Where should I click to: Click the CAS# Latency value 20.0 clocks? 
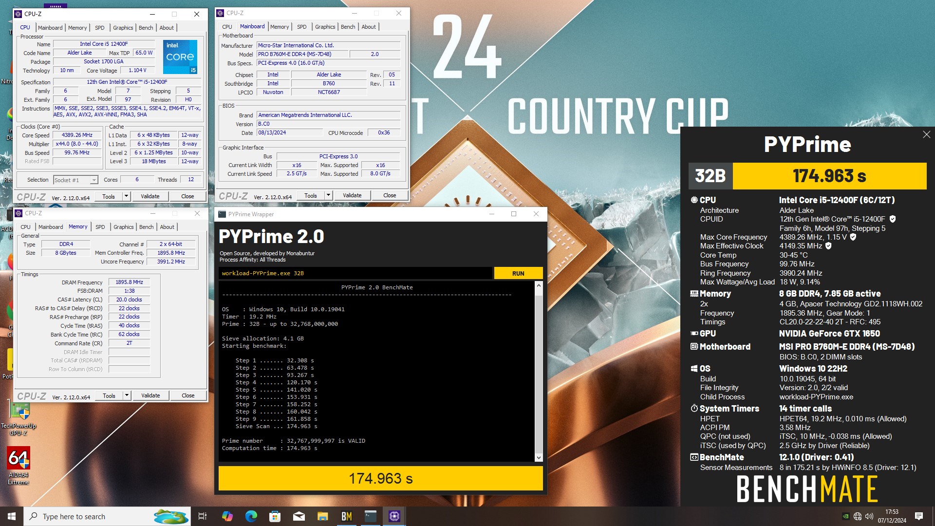point(129,300)
